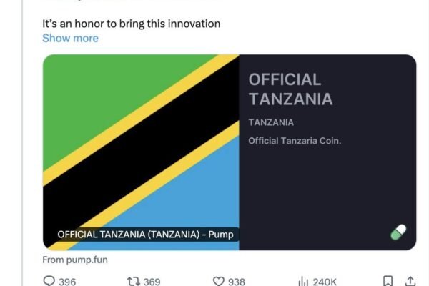The image size is (429, 286).
Task: Click the 240K views count
Action: (325, 282)
